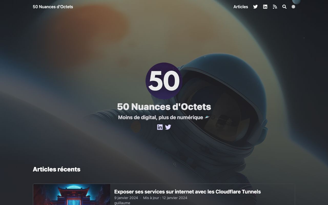This screenshot has height=205, width=328.
Task: Open the Articles menu item
Action: click(x=241, y=7)
